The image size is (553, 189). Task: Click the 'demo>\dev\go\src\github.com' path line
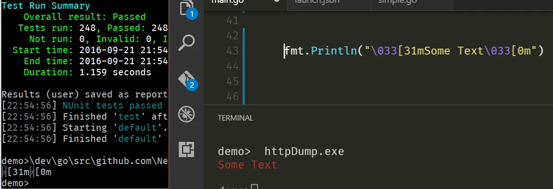coord(85,161)
